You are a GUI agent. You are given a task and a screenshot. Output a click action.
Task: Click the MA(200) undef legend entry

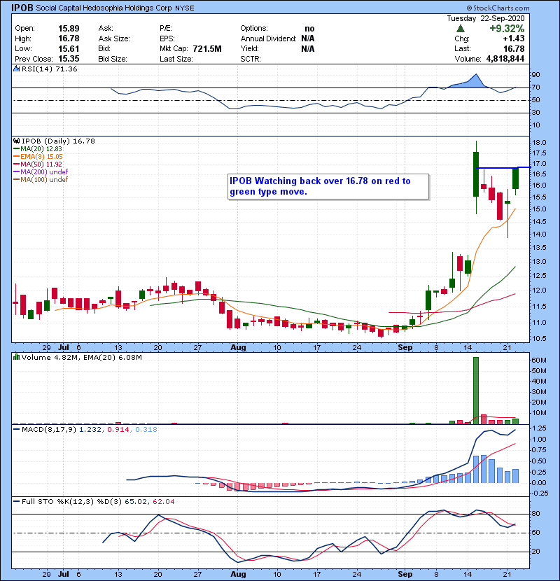tap(43, 171)
